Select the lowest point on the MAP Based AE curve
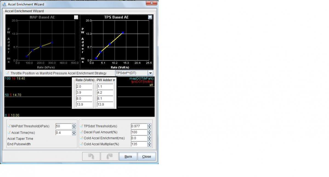The image size is (329, 177). point(27,56)
